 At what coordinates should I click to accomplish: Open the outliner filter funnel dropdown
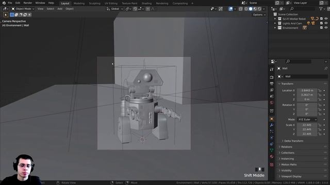tap(322, 9)
